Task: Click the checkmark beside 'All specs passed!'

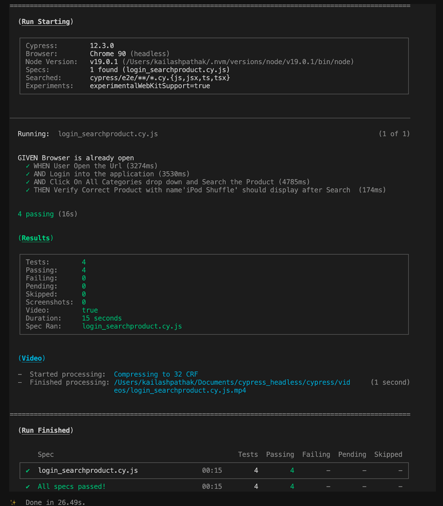Action: [x=28, y=487]
